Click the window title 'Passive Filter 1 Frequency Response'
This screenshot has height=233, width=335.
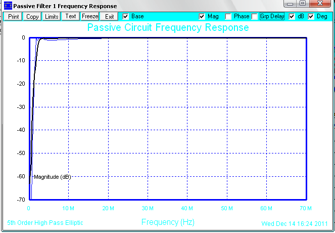[65, 6]
